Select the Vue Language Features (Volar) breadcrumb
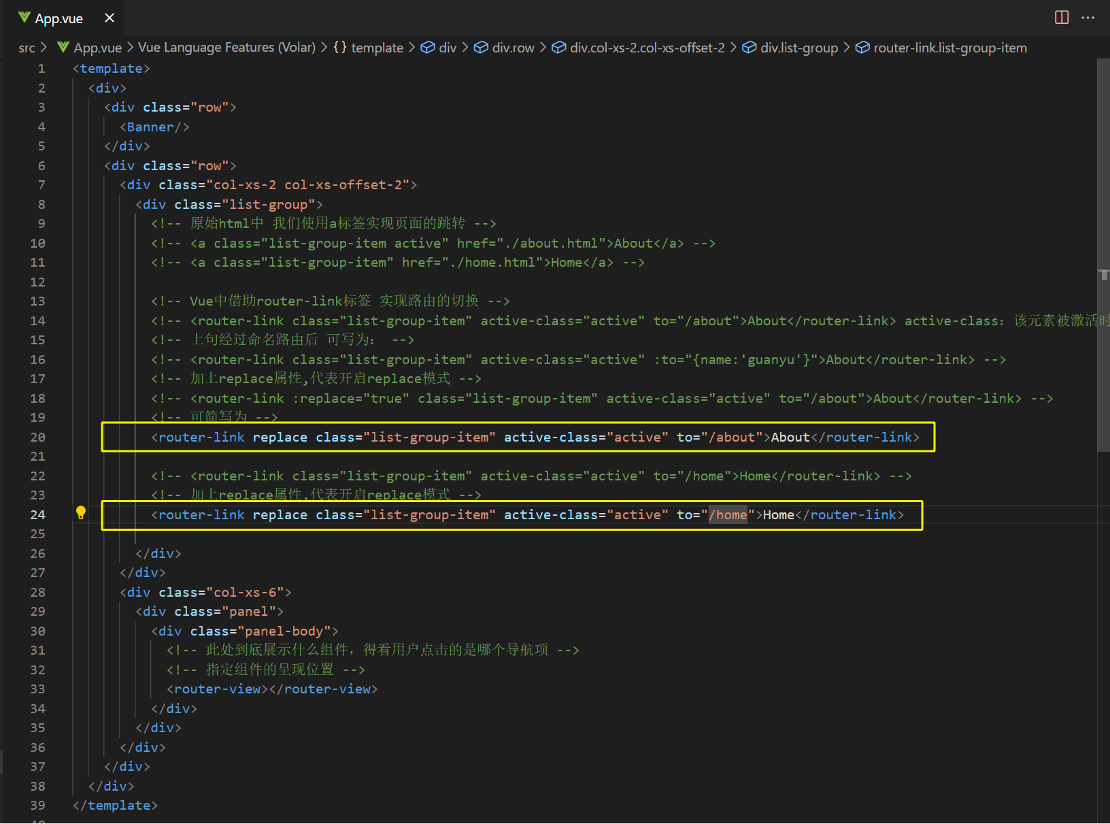 pos(226,48)
